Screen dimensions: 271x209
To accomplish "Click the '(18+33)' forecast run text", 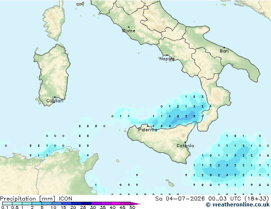I will (257, 199).
